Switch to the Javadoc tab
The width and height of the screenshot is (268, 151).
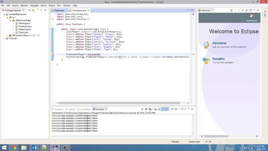(x=70, y=109)
